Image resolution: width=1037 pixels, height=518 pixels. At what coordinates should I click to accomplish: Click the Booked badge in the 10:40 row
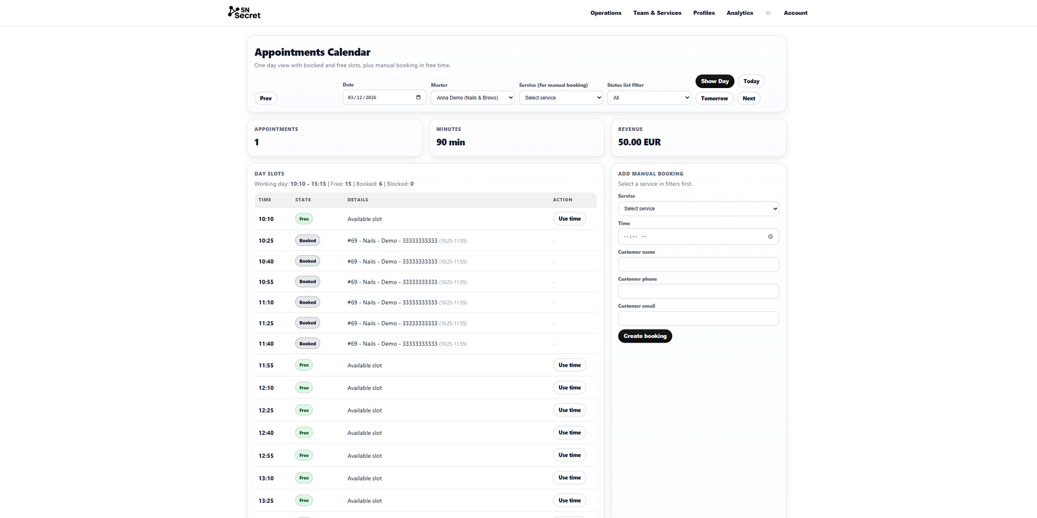(308, 262)
